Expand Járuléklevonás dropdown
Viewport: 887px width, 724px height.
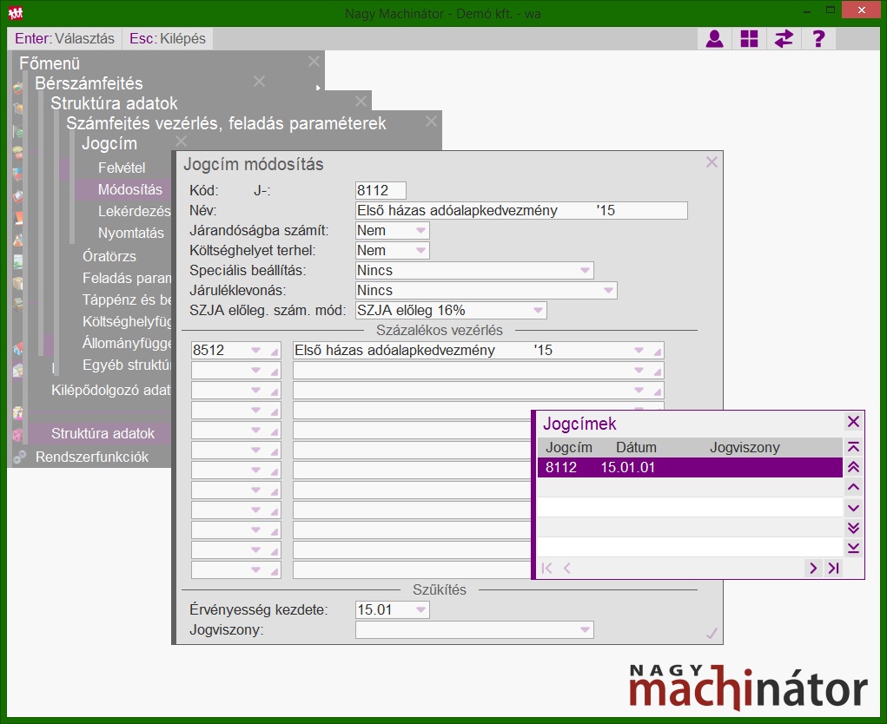click(x=608, y=291)
